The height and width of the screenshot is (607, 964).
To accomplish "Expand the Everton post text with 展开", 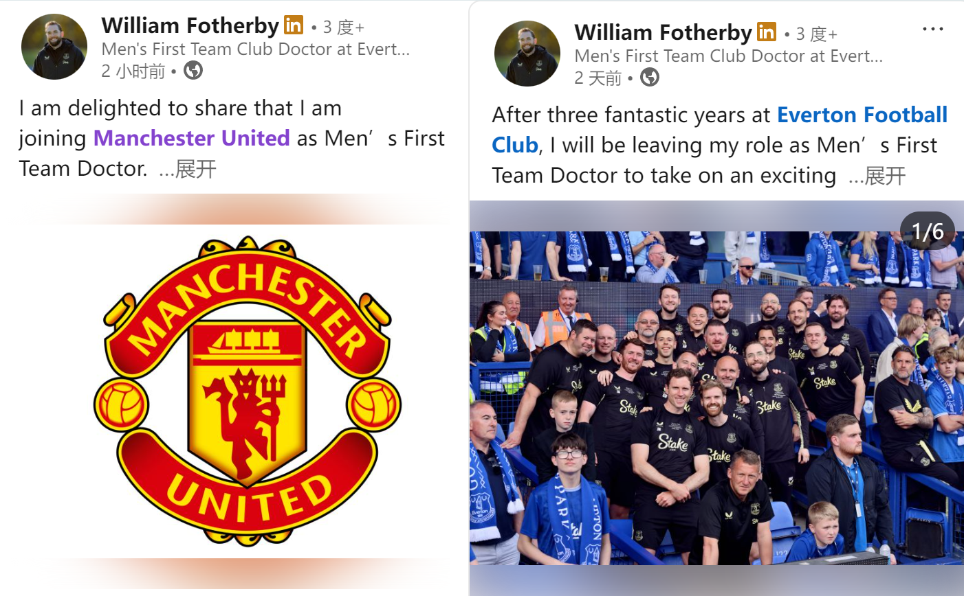I will 886,176.
